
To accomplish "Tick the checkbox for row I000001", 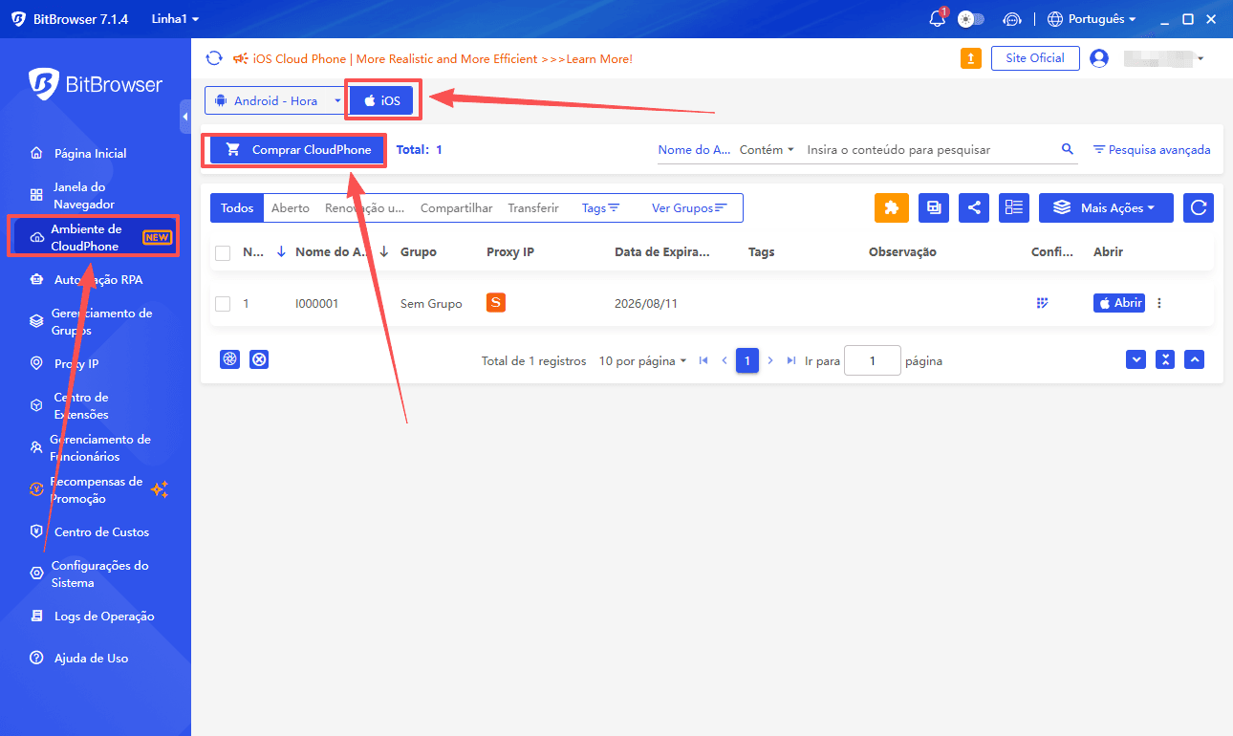I will click(x=223, y=304).
